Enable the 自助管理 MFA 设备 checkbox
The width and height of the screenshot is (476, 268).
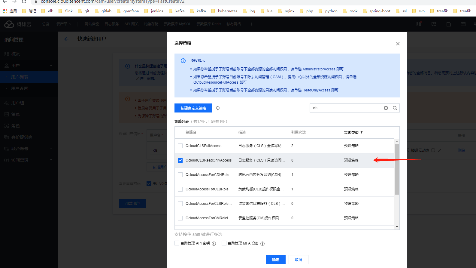[x=224, y=243]
